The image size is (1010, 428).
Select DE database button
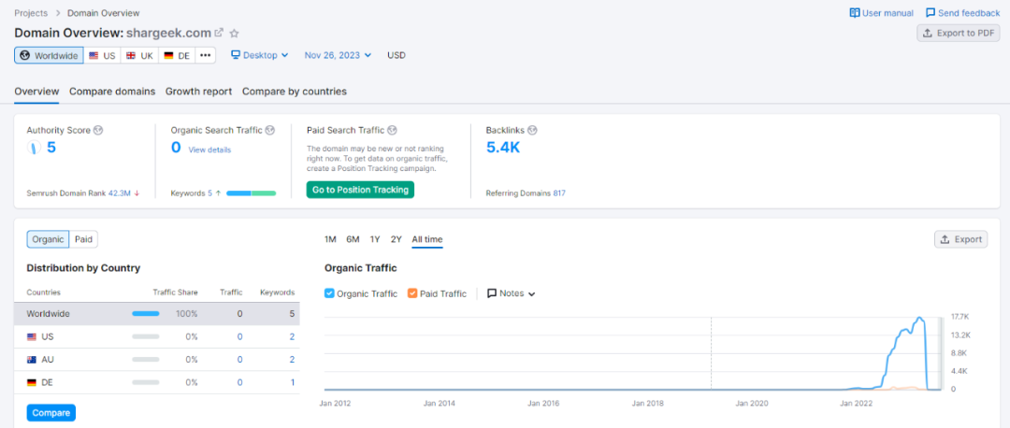point(177,55)
